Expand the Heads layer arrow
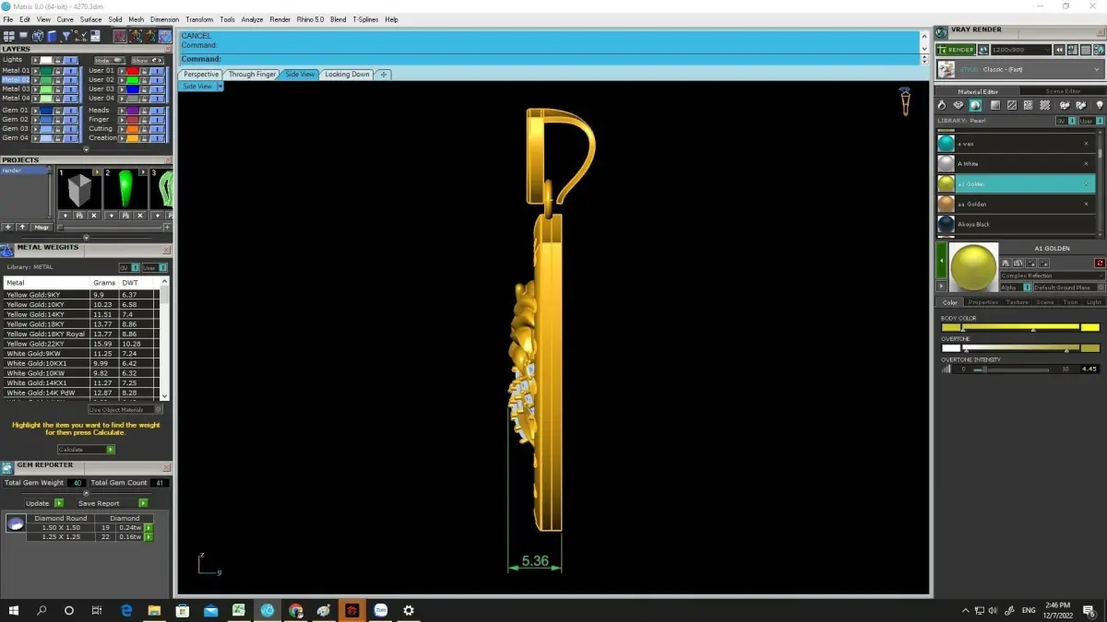 pyautogui.click(x=122, y=111)
